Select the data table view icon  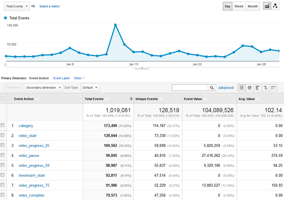[x=241, y=88]
